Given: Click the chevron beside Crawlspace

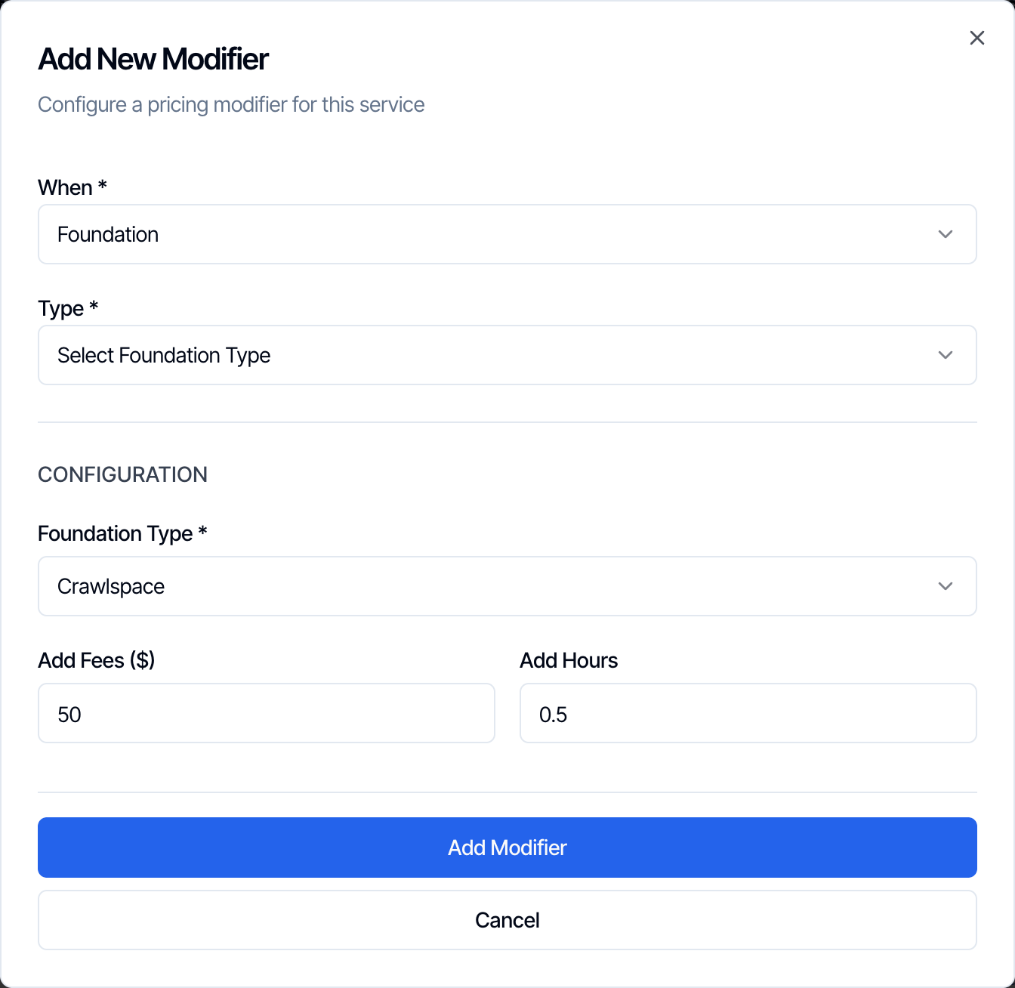Looking at the screenshot, I should (x=945, y=586).
